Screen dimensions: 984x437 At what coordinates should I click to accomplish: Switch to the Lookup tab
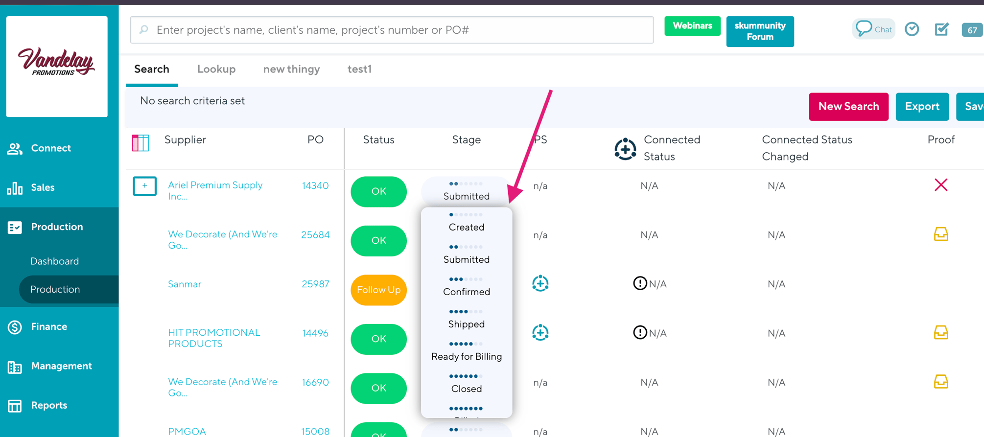pyautogui.click(x=216, y=69)
